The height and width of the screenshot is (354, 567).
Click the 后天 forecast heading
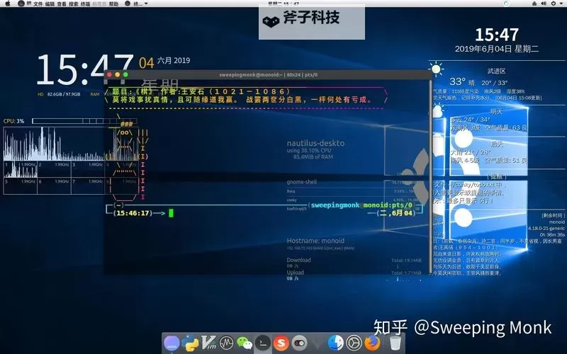tap(497, 144)
